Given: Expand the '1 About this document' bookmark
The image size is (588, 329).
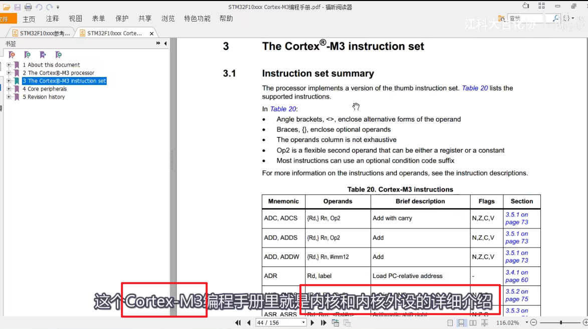Looking at the screenshot, I should tap(9, 64).
